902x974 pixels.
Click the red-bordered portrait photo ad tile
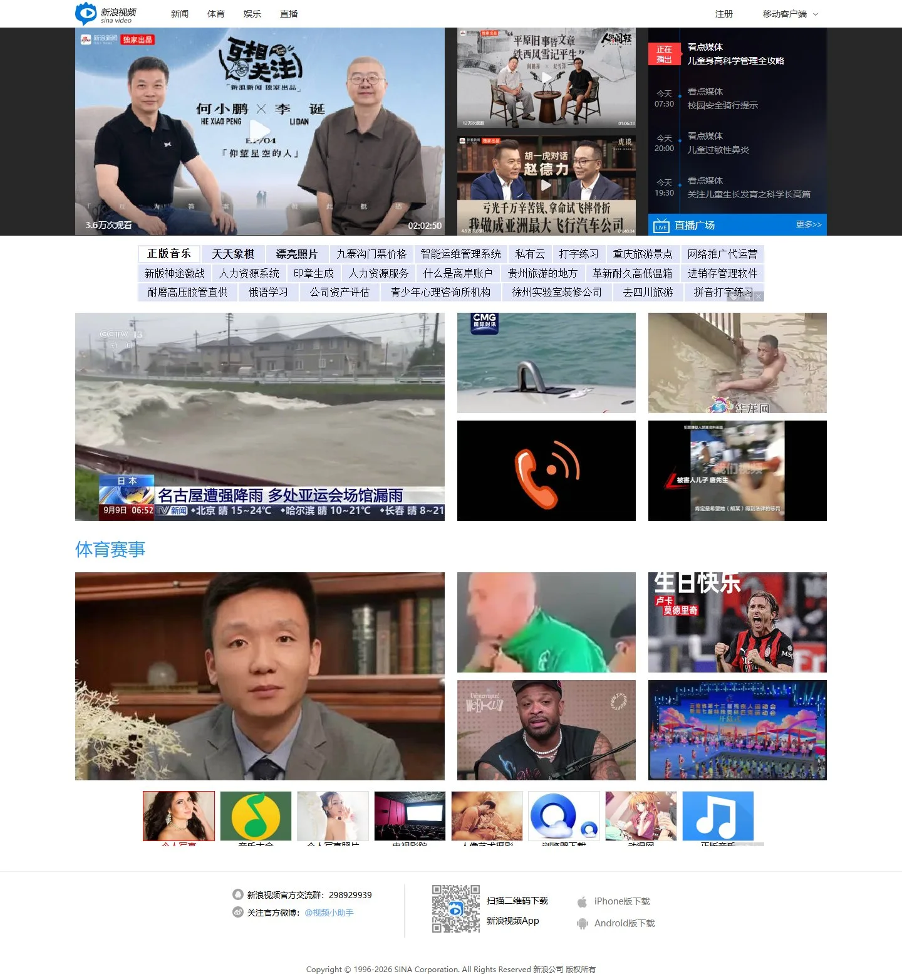click(x=179, y=816)
